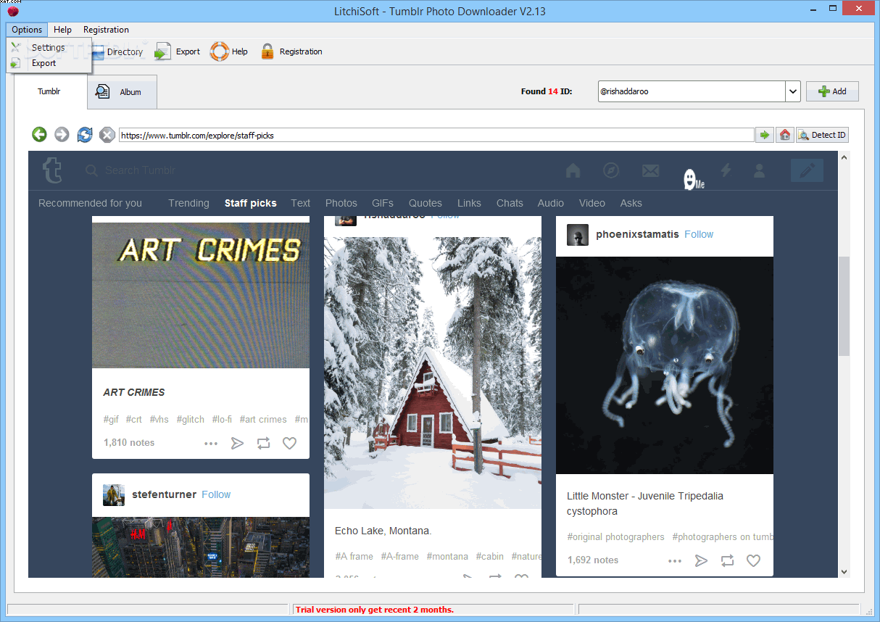The image size is (880, 622).
Task: Go forward with the gray arrow
Action: (62, 134)
